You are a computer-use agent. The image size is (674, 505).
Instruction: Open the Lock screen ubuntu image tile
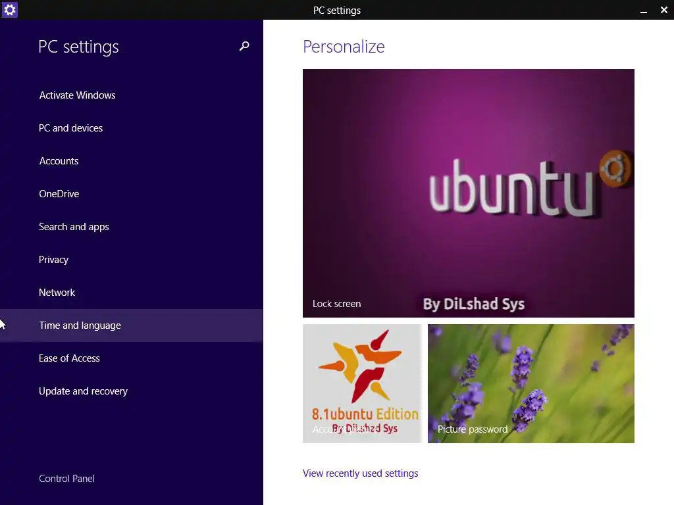(469, 193)
